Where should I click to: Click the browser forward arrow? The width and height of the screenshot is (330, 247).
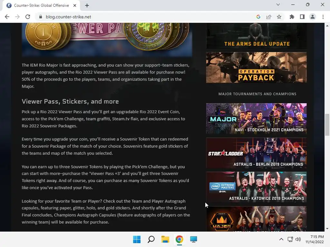[17, 17]
